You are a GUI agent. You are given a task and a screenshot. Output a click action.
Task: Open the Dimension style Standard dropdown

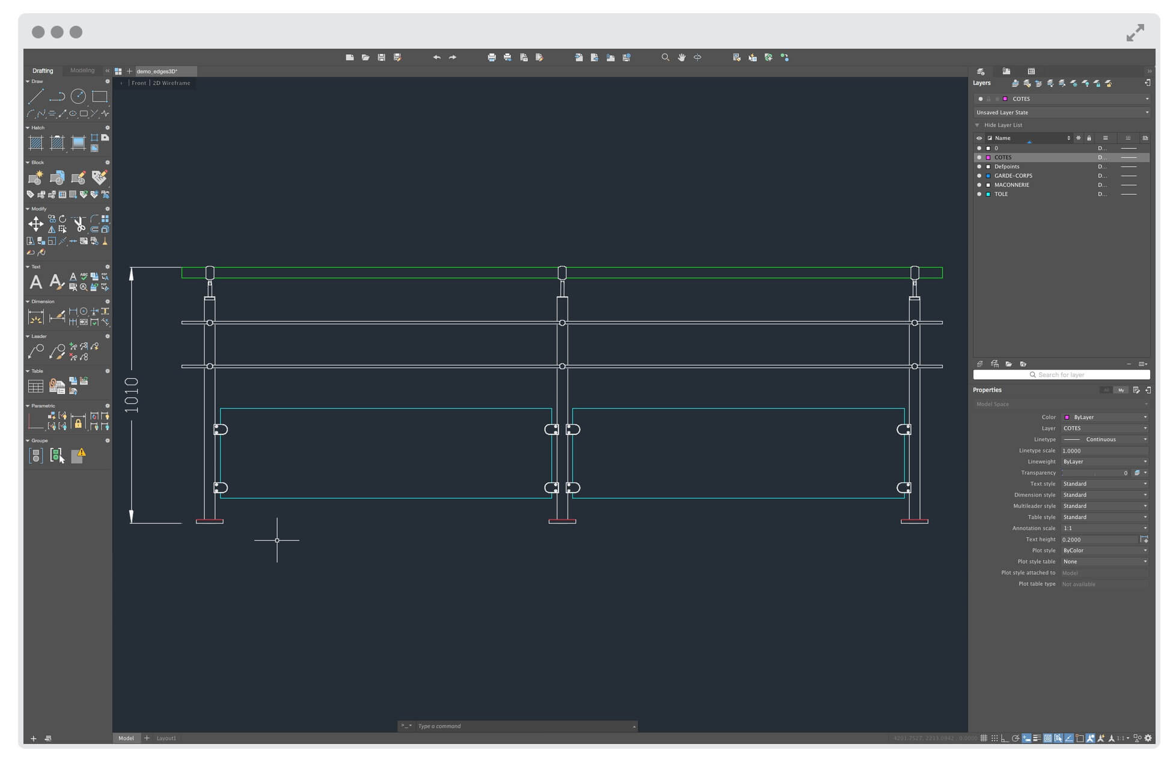pyautogui.click(x=1105, y=495)
